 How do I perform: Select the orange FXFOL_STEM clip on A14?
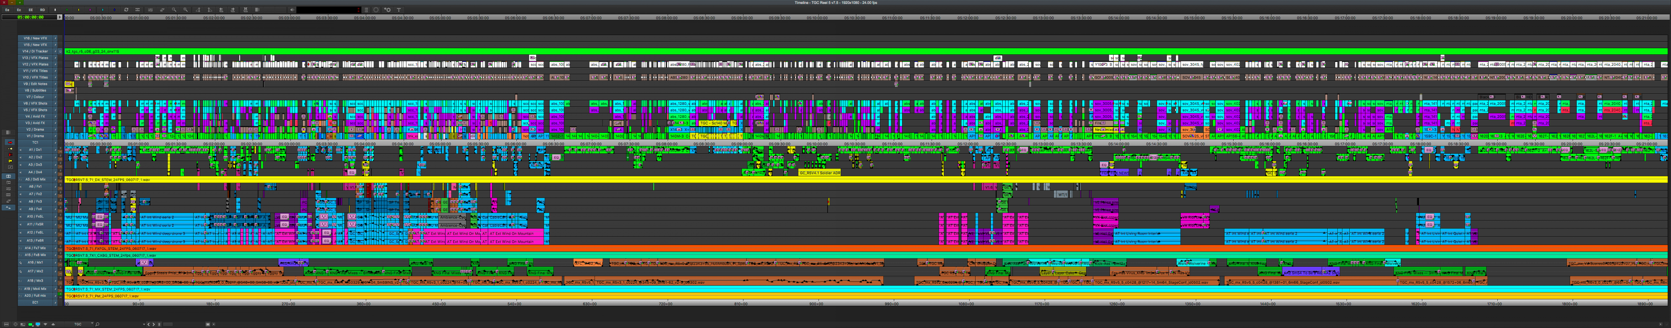pyautogui.click(x=866, y=248)
